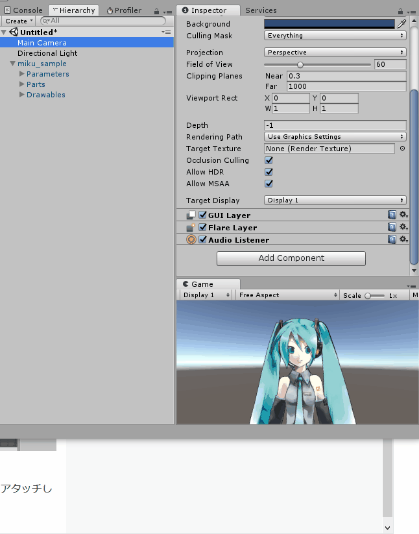Select Directional Light in the Hierarchy
419x534 pixels.
click(87, 53)
